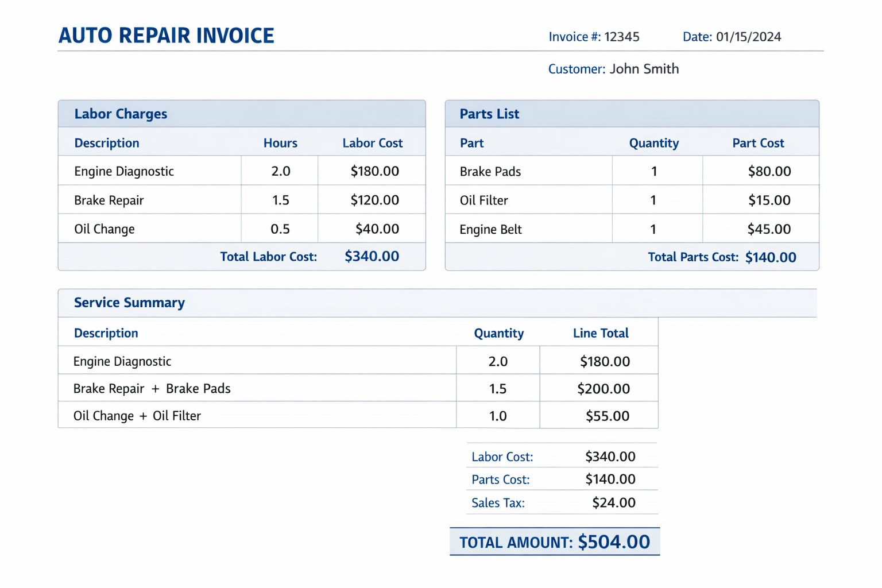
Task: Select customer name John Smith
Action: [x=644, y=69]
